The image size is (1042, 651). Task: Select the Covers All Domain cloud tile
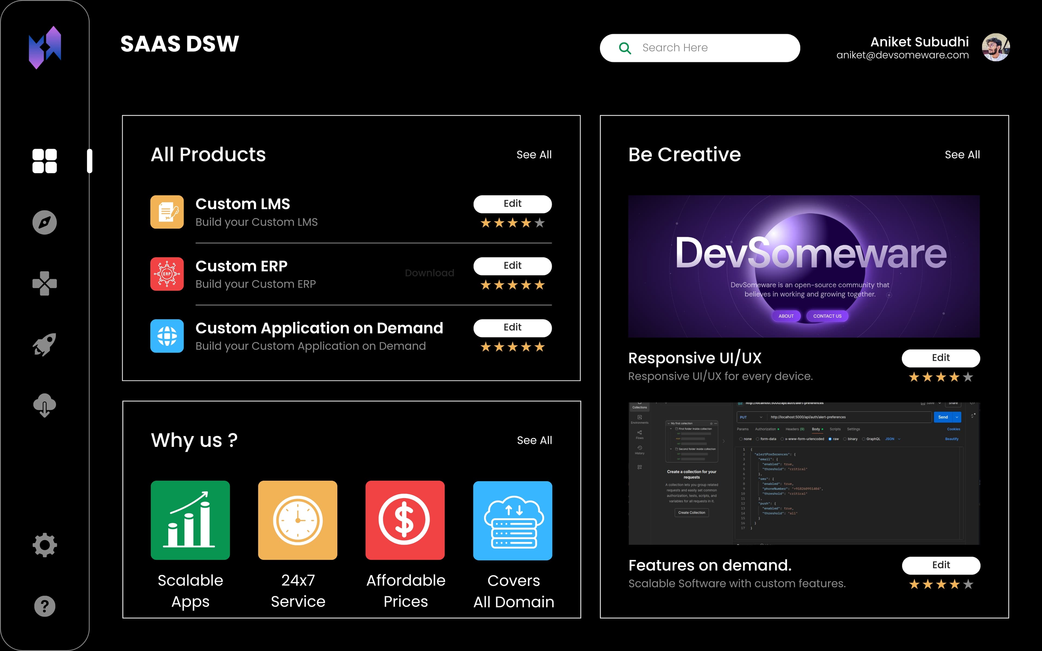click(513, 521)
